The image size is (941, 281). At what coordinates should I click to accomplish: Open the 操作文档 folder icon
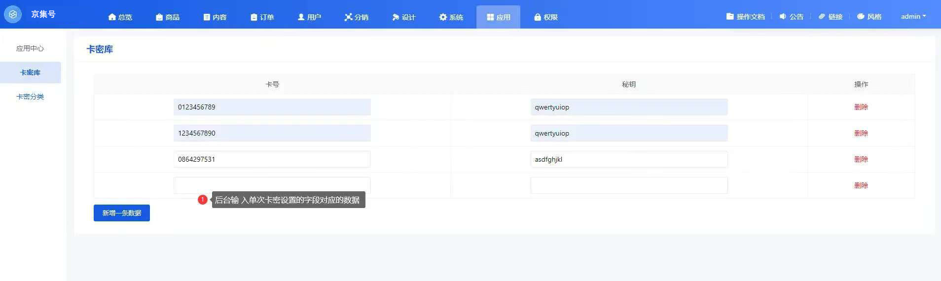pos(730,17)
